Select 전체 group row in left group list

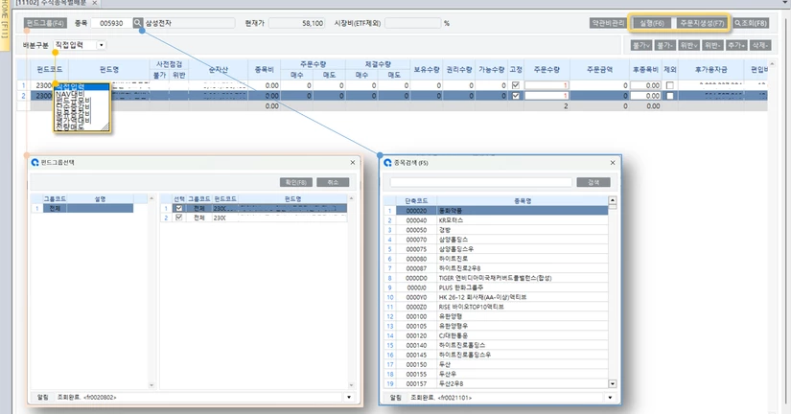82,208
